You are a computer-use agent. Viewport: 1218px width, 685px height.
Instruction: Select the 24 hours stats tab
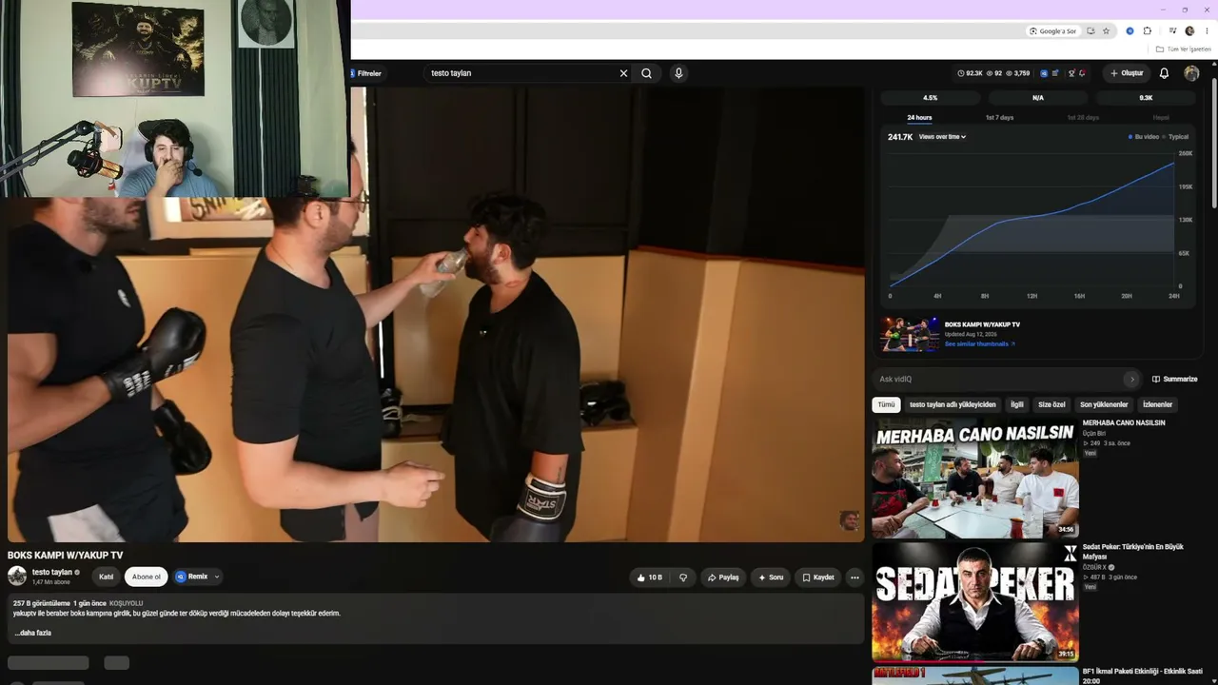tap(919, 118)
